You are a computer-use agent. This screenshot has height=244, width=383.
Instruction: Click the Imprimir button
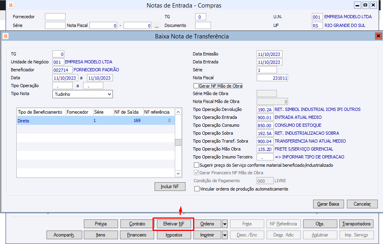[x=207, y=235]
